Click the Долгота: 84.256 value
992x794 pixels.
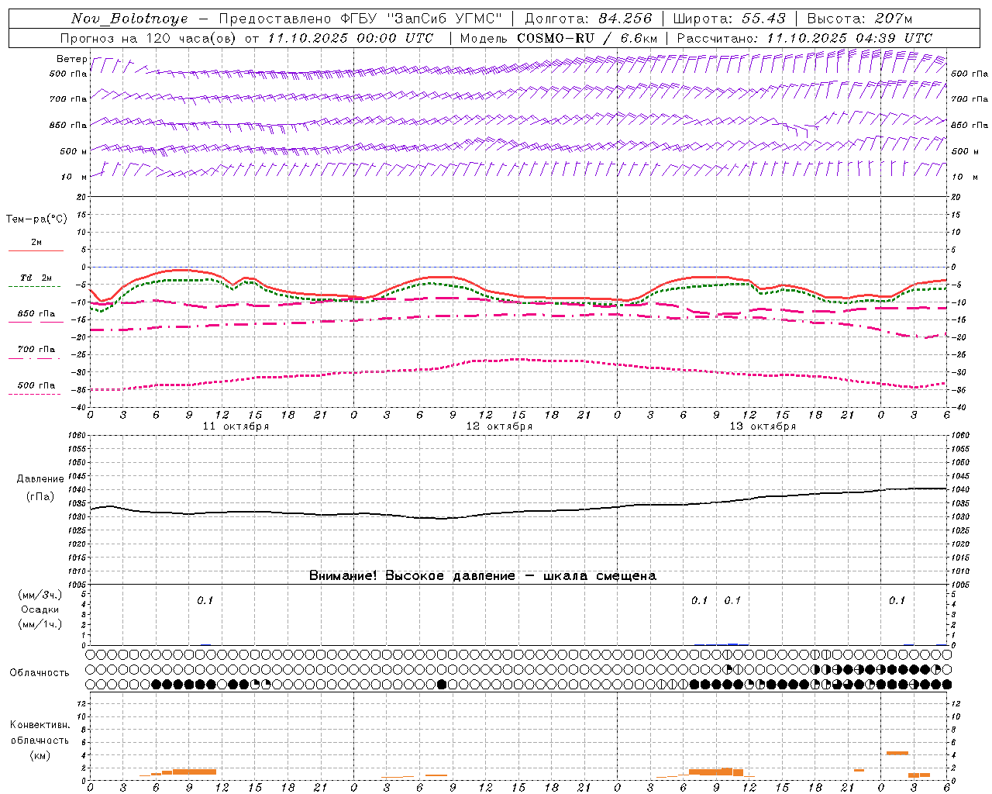tap(588, 19)
